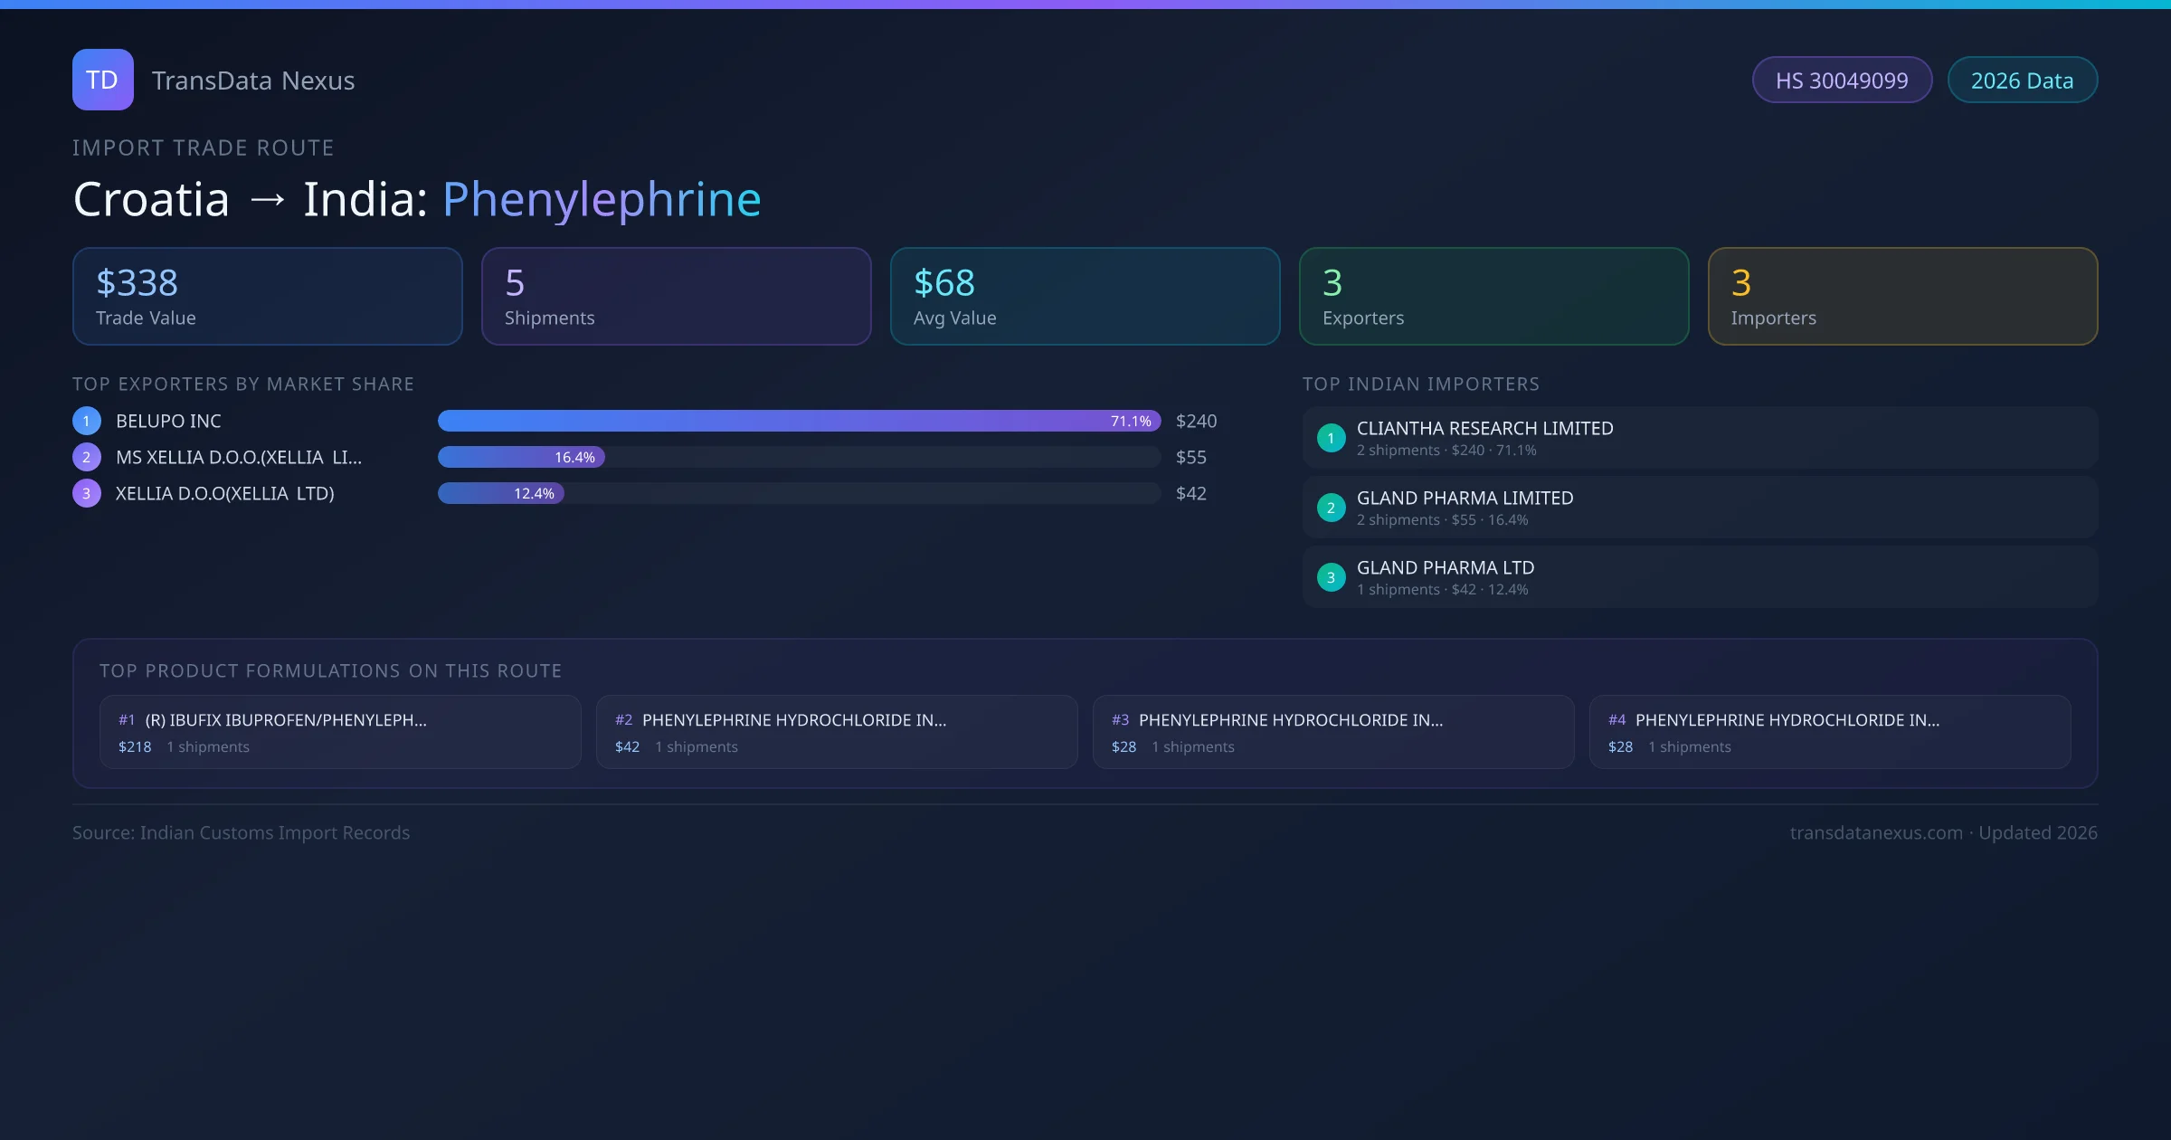
Task: Click the rank 2 badge for MS XELLIA D.O.O.
Action: coord(86,457)
